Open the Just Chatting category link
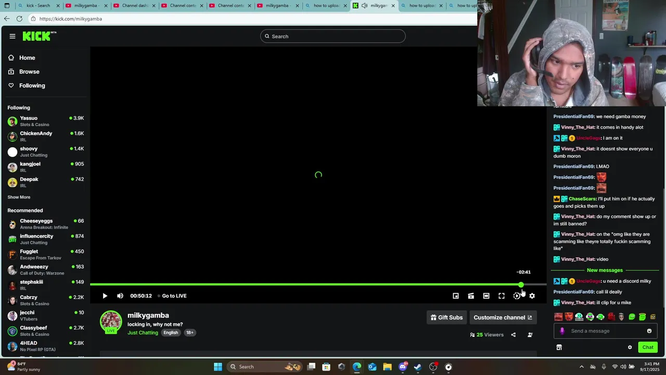This screenshot has width=666, height=375. [143, 333]
